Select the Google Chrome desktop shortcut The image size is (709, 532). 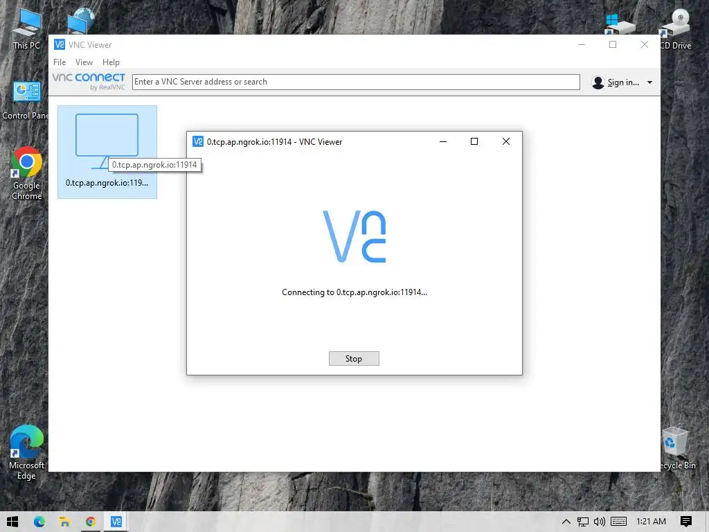click(x=26, y=173)
